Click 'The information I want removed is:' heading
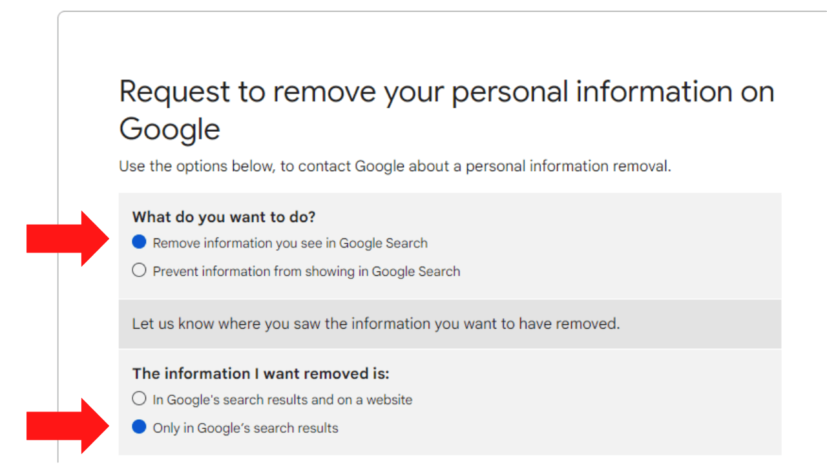The image size is (827, 465). tap(261, 374)
